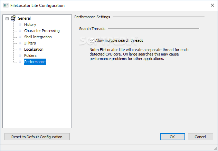Select Folders in the tree
The height and width of the screenshot is (151, 218).
[30, 56]
